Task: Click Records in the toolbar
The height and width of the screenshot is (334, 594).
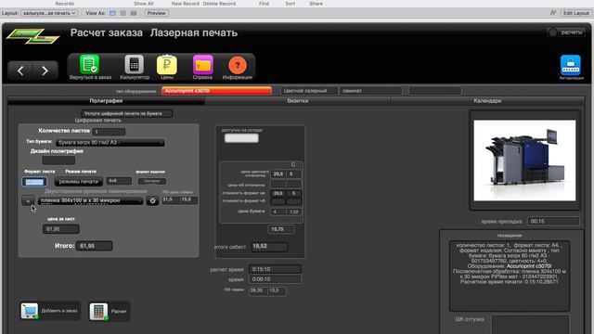Action: click(65, 4)
